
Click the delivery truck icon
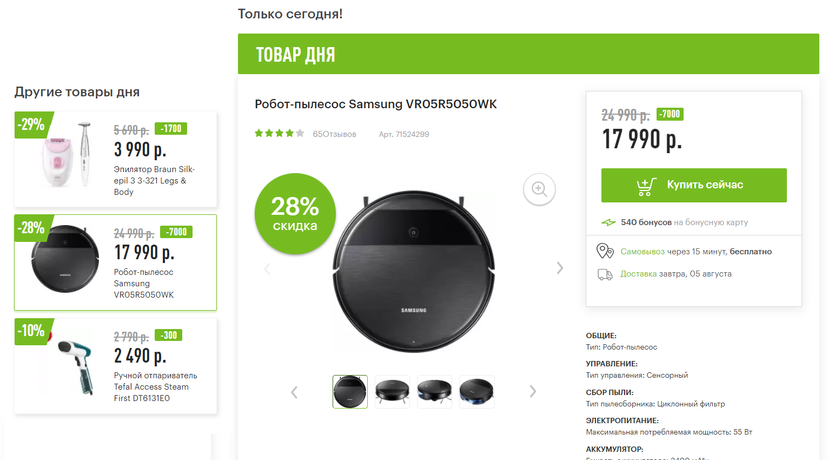[x=605, y=274]
